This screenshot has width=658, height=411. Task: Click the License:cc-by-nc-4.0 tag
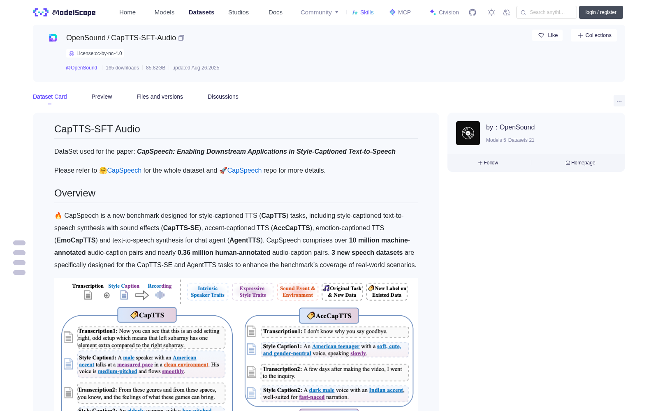[95, 53]
